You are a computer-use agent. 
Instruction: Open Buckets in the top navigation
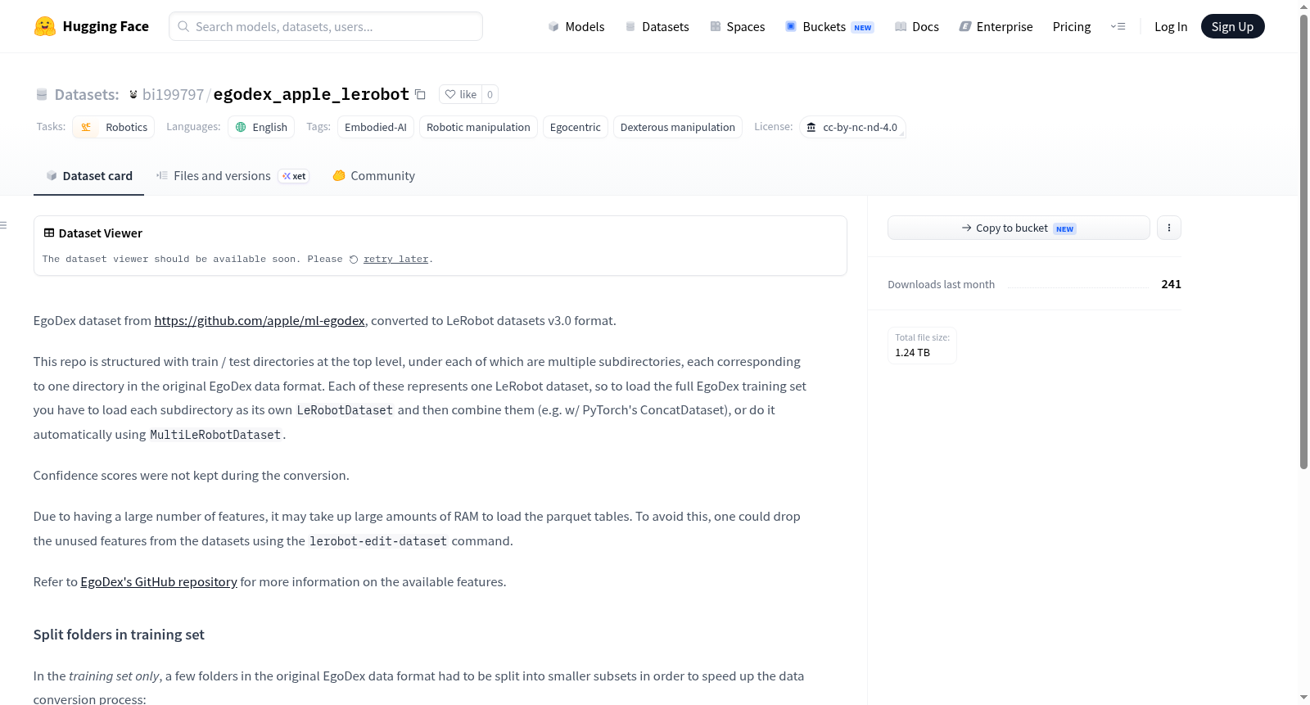(x=829, y=26)
